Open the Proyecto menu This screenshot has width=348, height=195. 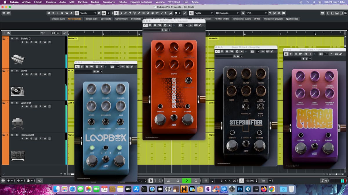51,2
